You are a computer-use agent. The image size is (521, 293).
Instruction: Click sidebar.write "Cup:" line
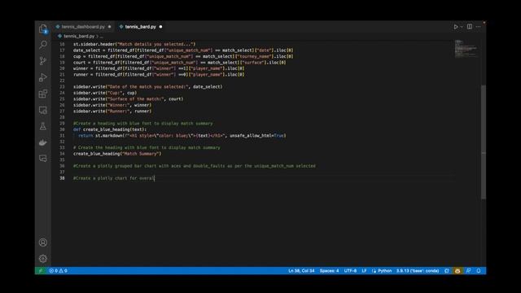(x=105, y=93)
